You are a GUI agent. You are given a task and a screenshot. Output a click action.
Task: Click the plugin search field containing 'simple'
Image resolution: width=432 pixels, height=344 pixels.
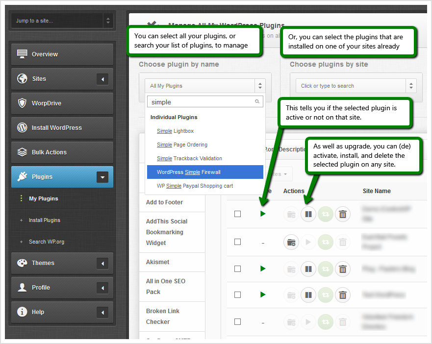pyautogui.click(x=201, y=101)
